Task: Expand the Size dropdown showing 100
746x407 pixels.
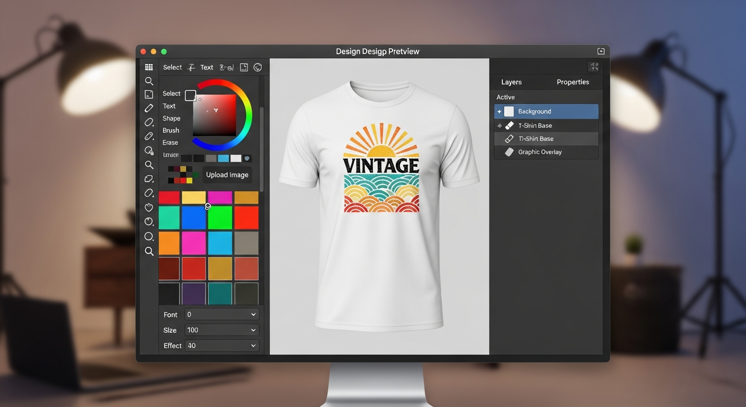Action: (x=221, y=330)
